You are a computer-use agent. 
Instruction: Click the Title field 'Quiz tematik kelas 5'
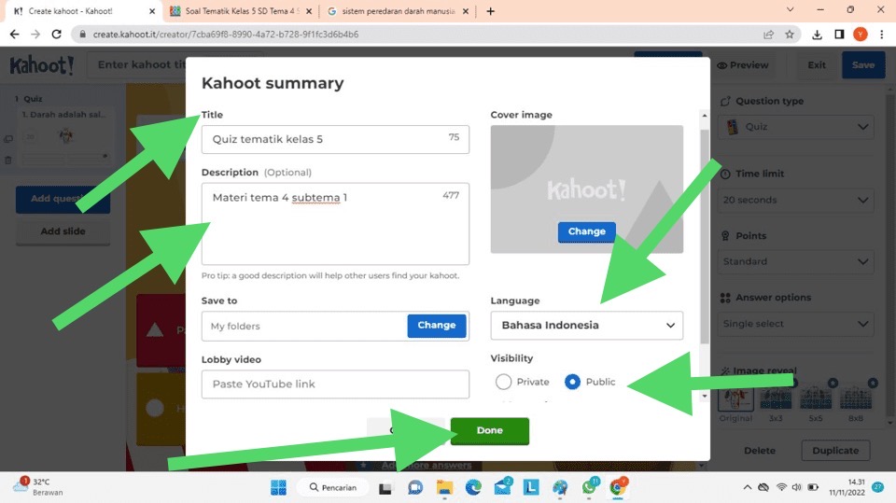(x=335, y=139)
